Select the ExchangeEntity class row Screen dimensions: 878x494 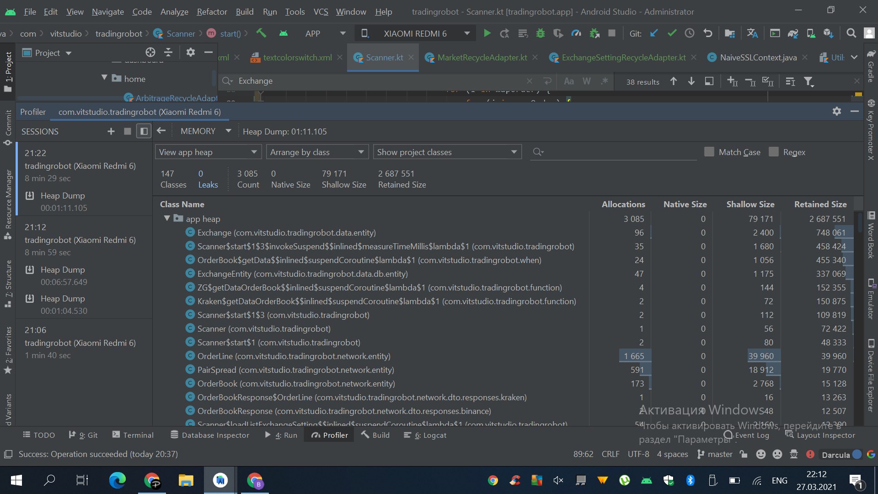(504, 274)
